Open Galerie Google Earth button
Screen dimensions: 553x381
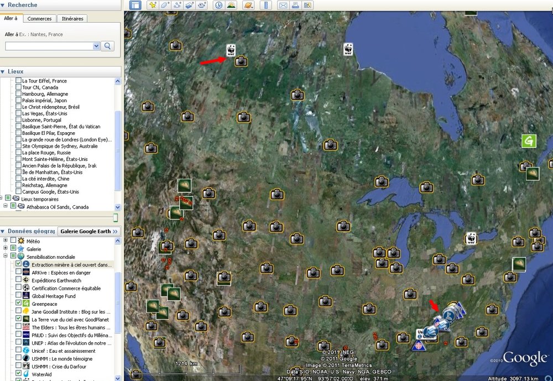coord(88,232)
